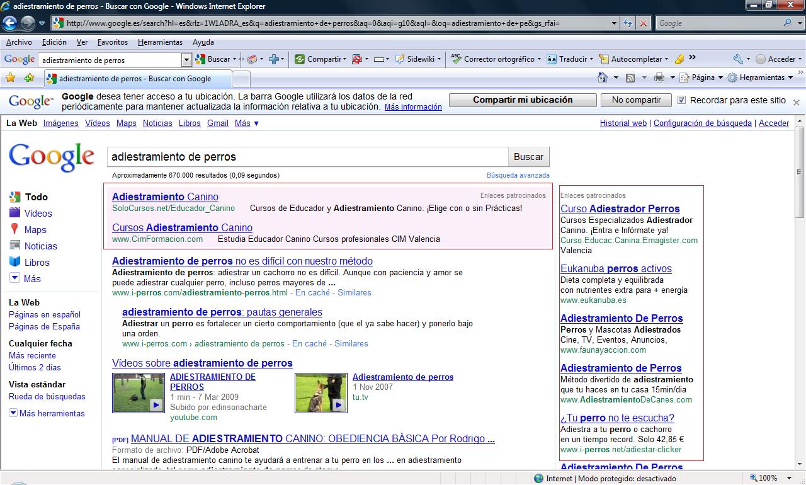Open the Edición menu

click(x=54, y=42)
